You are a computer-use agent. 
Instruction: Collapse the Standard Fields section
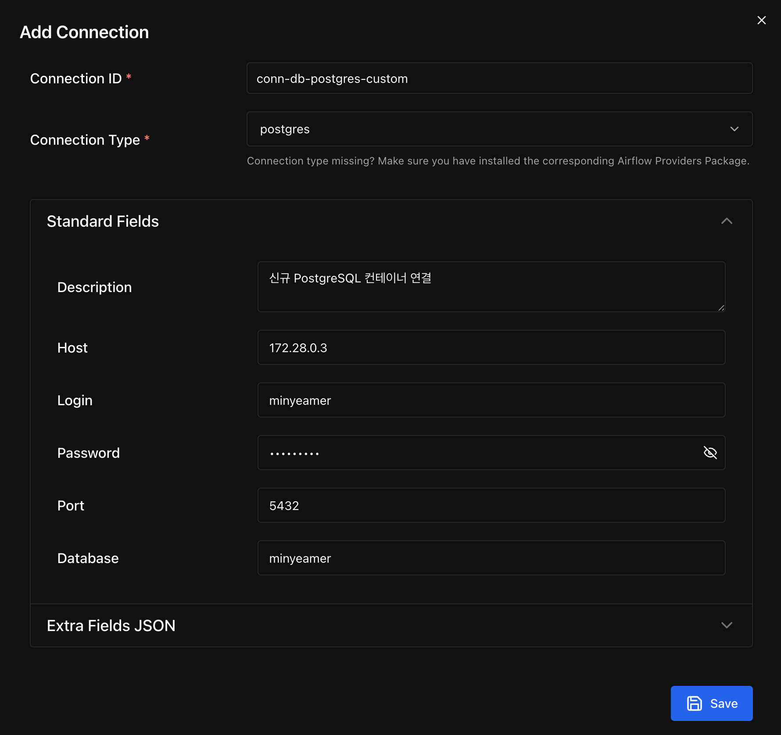click(x=727, y=221)
